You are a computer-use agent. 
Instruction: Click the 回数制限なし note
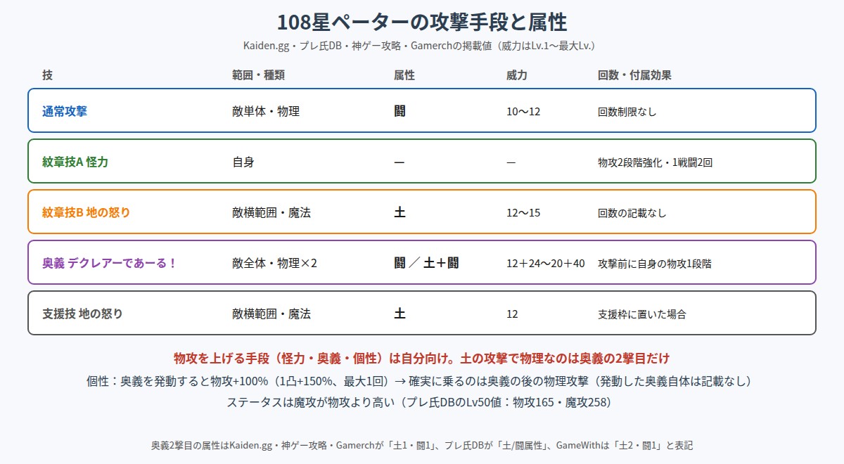[627, 111]
